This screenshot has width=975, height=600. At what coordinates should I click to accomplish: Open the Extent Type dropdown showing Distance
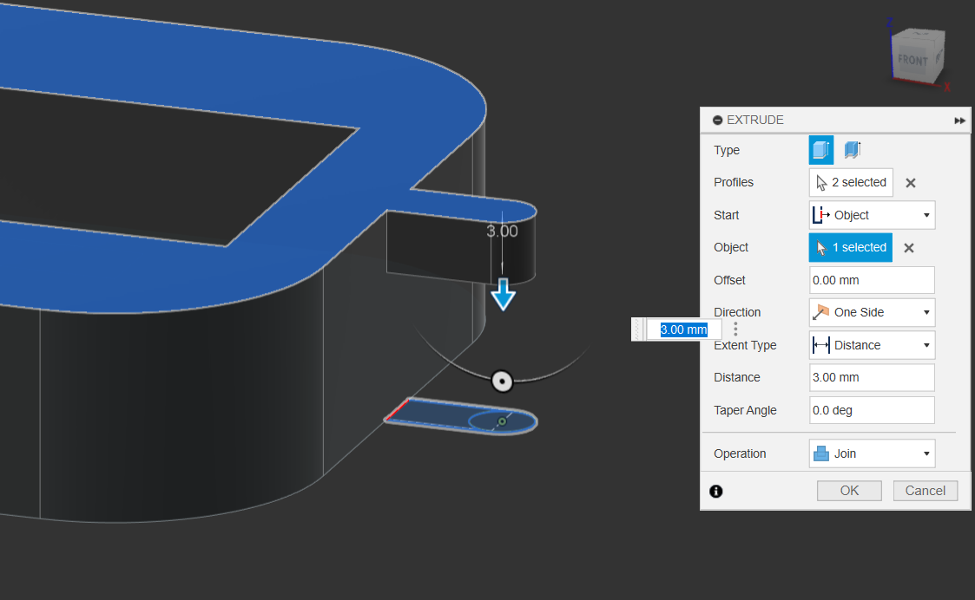tap(872, 345)
